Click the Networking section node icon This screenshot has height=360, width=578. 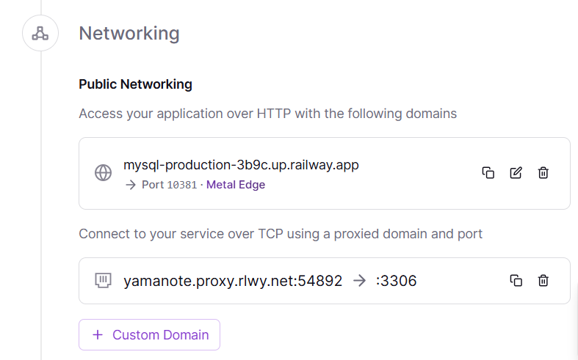[40, 33]
